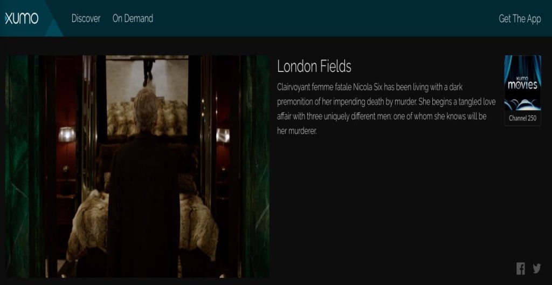The width and height of the screenshot is (552, 285).
Task: Click the London Fields video player
Action: (x=137, y=166)
